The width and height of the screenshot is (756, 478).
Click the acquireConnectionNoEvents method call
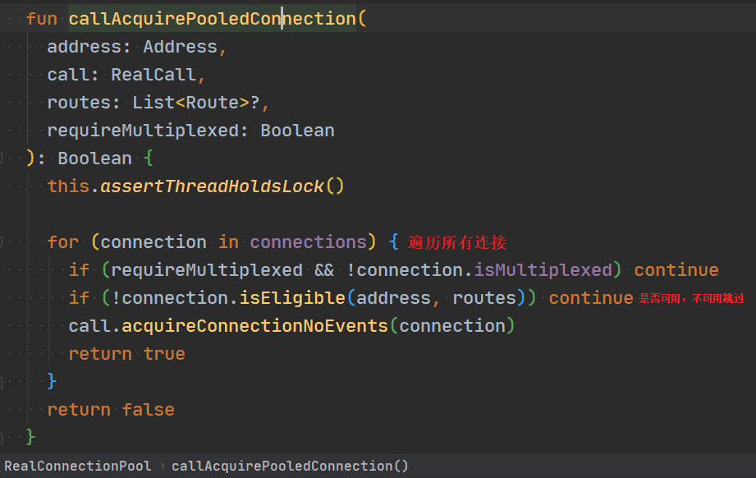pyautogui.click(x=254, y=326)
